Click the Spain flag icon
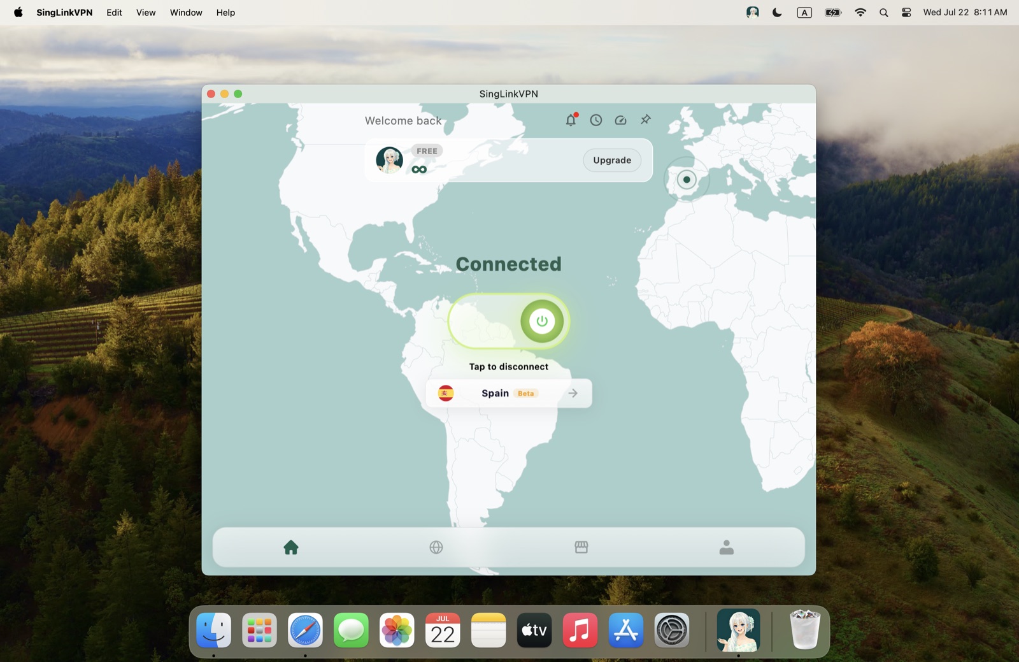 [446, 393]
